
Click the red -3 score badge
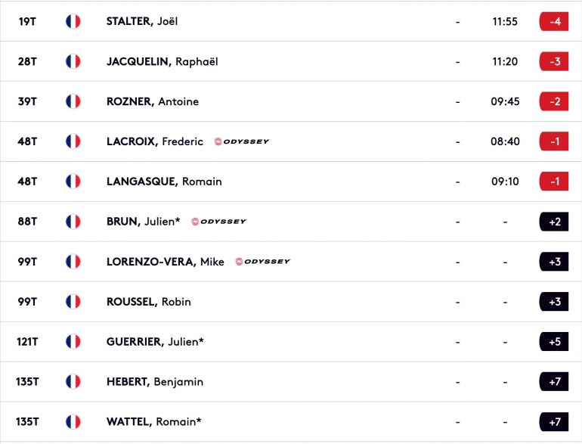coord(554,61)
